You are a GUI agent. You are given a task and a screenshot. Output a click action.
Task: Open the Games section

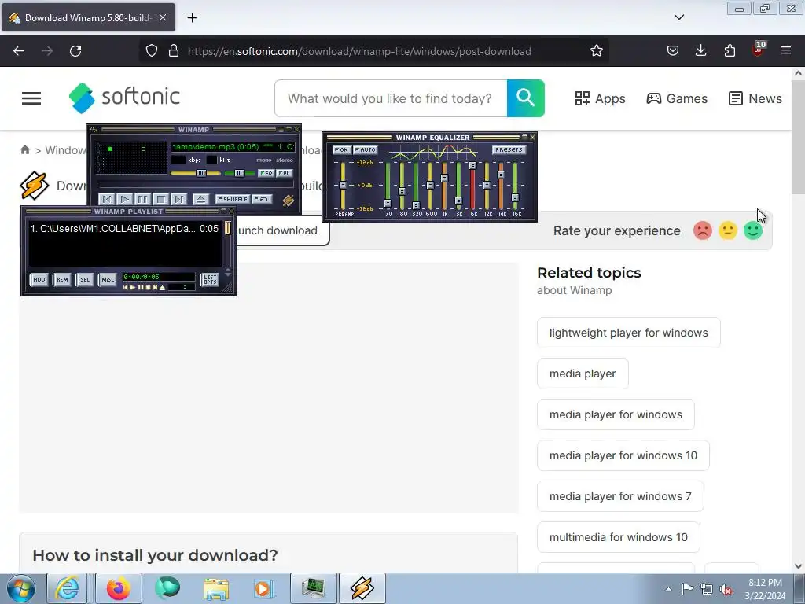(x=677, y=98)
